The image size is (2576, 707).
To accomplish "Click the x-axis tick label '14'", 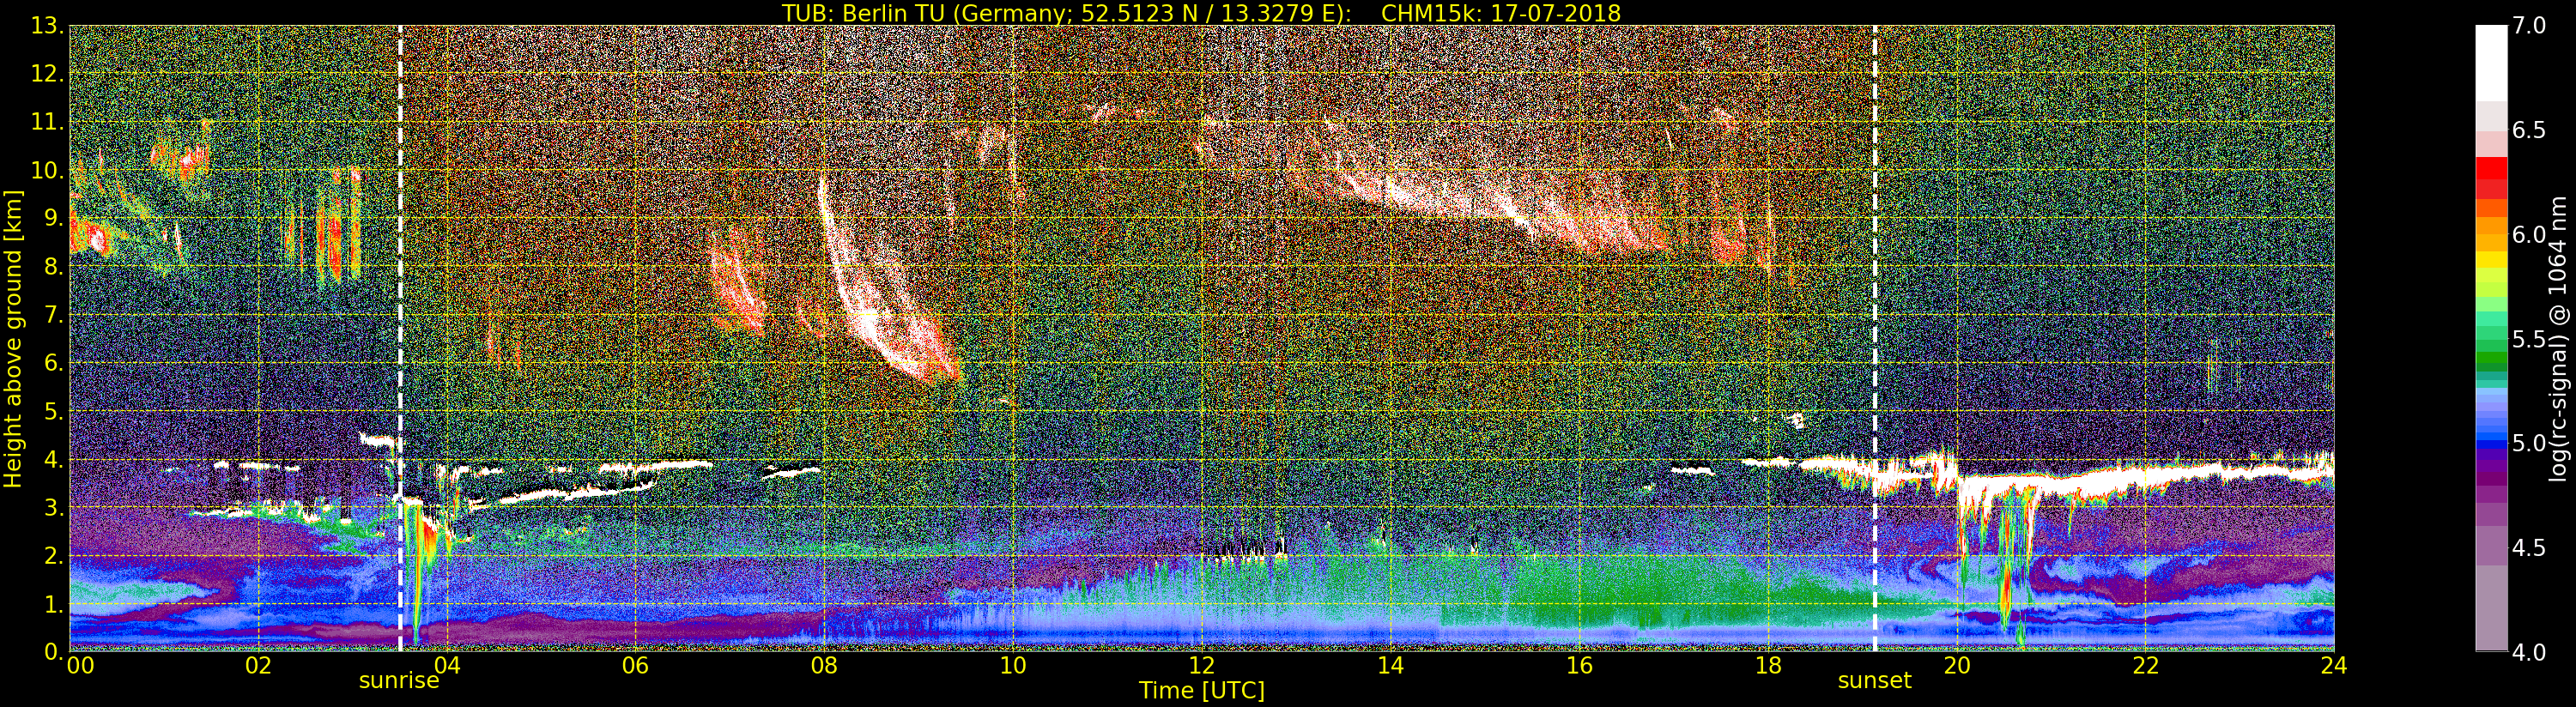I will (1390, 666).
